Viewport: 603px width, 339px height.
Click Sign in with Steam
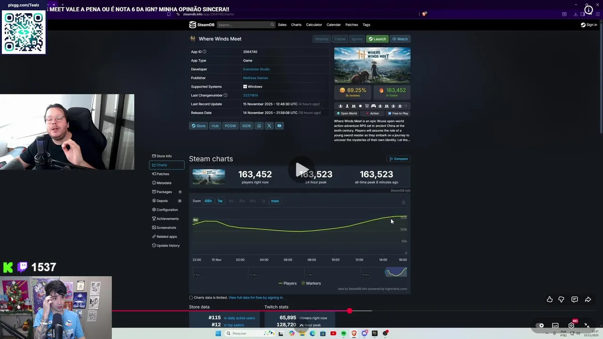pyautogui.click(x=589, y=25)
